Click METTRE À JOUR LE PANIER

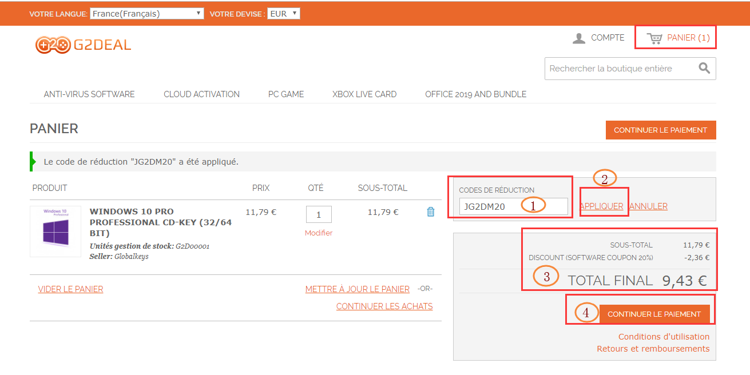358,289
